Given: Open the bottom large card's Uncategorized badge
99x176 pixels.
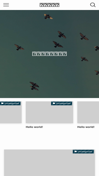Looking at the screenshot, I should 83,151.
